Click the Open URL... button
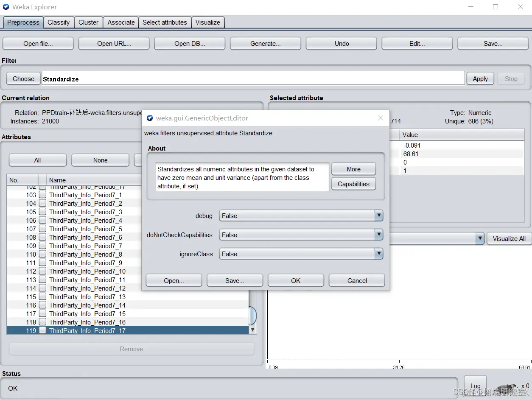Image resolution: width=532 pixels, height=400 pixels. [114, 43]
